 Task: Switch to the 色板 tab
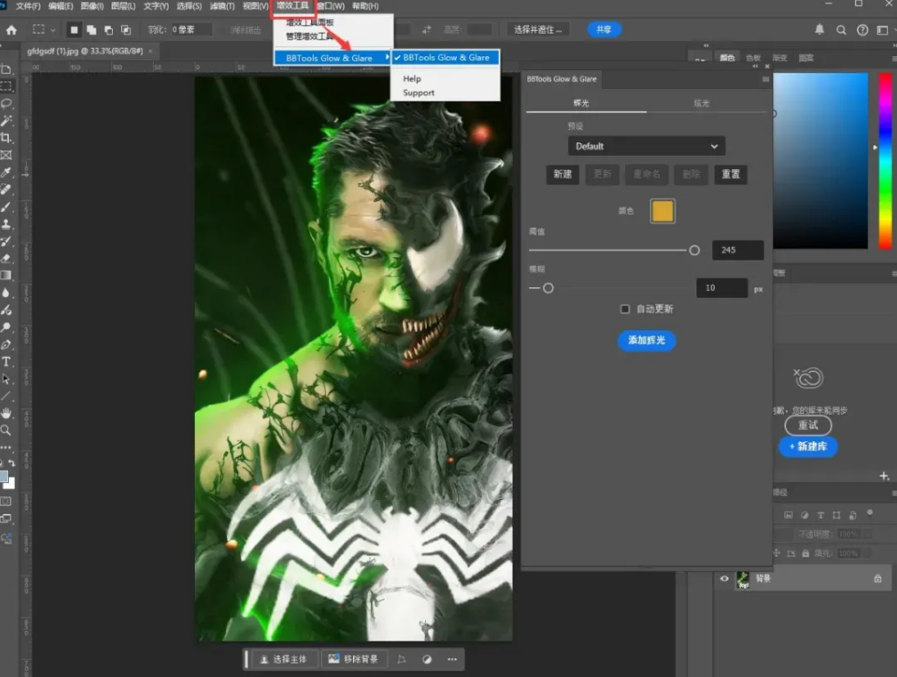pos(753,58)
